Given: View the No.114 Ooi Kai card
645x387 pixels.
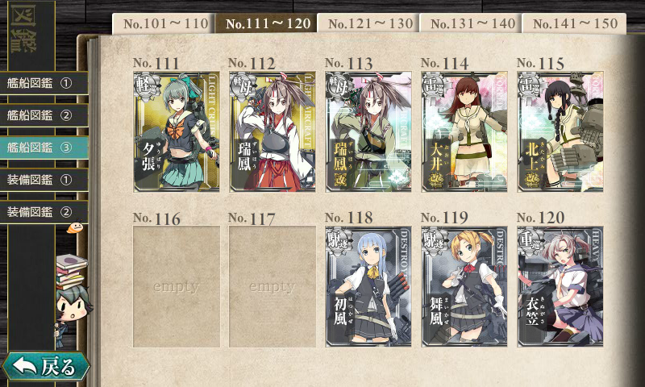Looking at the screenshot, I should pos(464,131).
